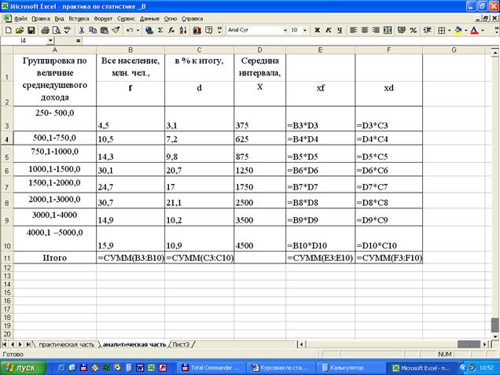Viewport: 500px width, 375px height.
Task: Click the Fill Color bucket swatch
Action: point(458,30)
